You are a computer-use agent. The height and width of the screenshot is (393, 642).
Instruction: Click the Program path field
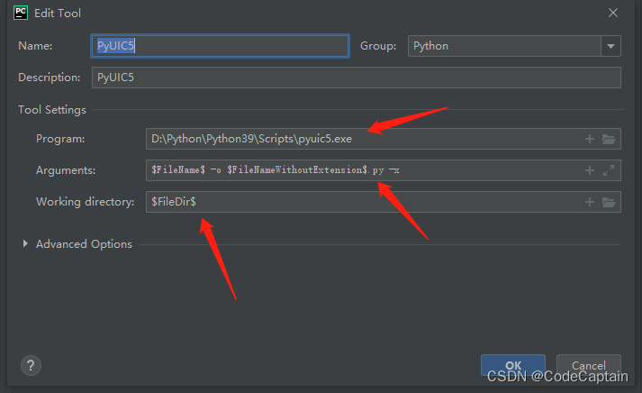384,139
